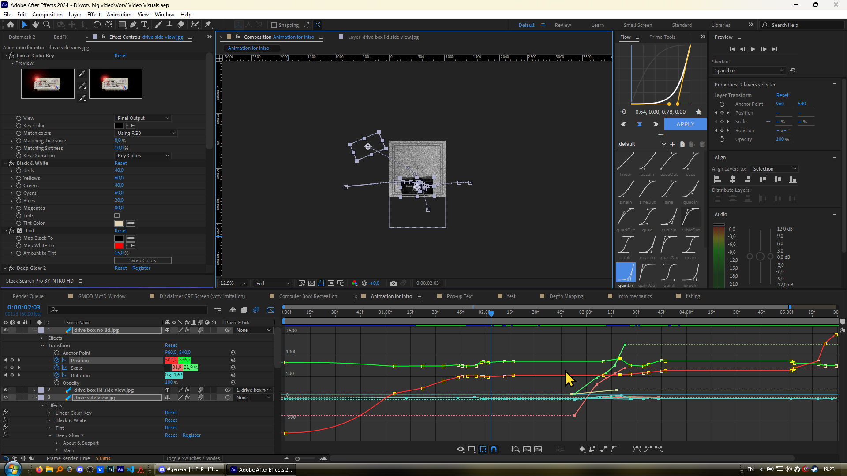Reset Spacebar shortcut icon in Preview panel

point(793,71)
